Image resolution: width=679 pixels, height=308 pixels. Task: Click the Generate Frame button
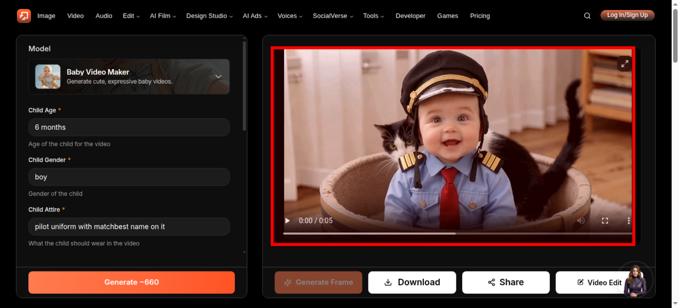click(x=318, y=282)
